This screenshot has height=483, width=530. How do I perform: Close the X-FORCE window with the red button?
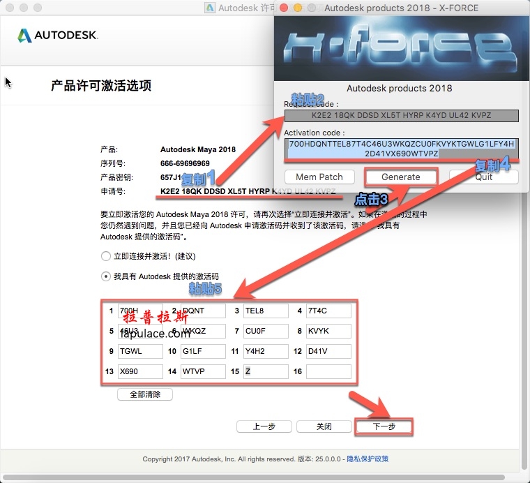pyautogui.click(x=284, y=8)
